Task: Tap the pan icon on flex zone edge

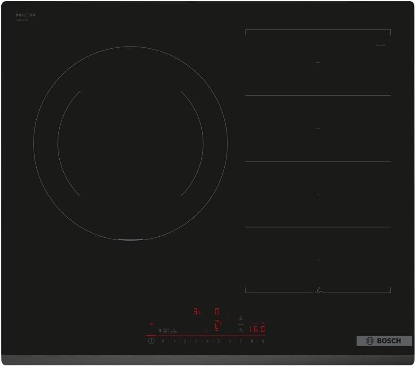Action: tap(318, 290)
